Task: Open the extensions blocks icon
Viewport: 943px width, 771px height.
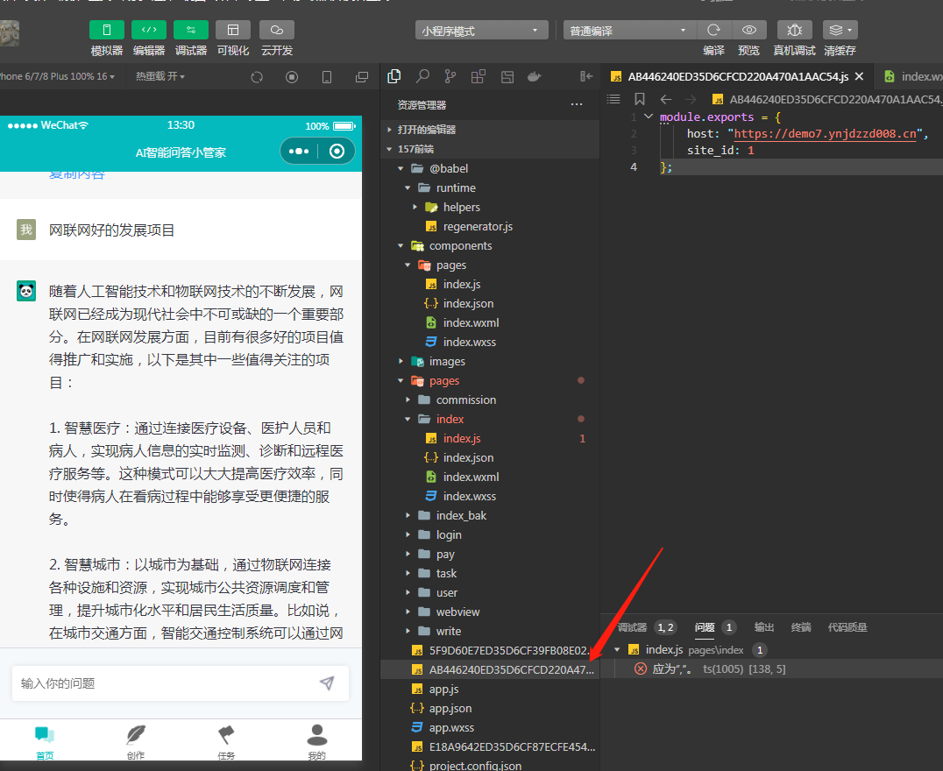Action: pyautogui.click(x=479, y=76)
